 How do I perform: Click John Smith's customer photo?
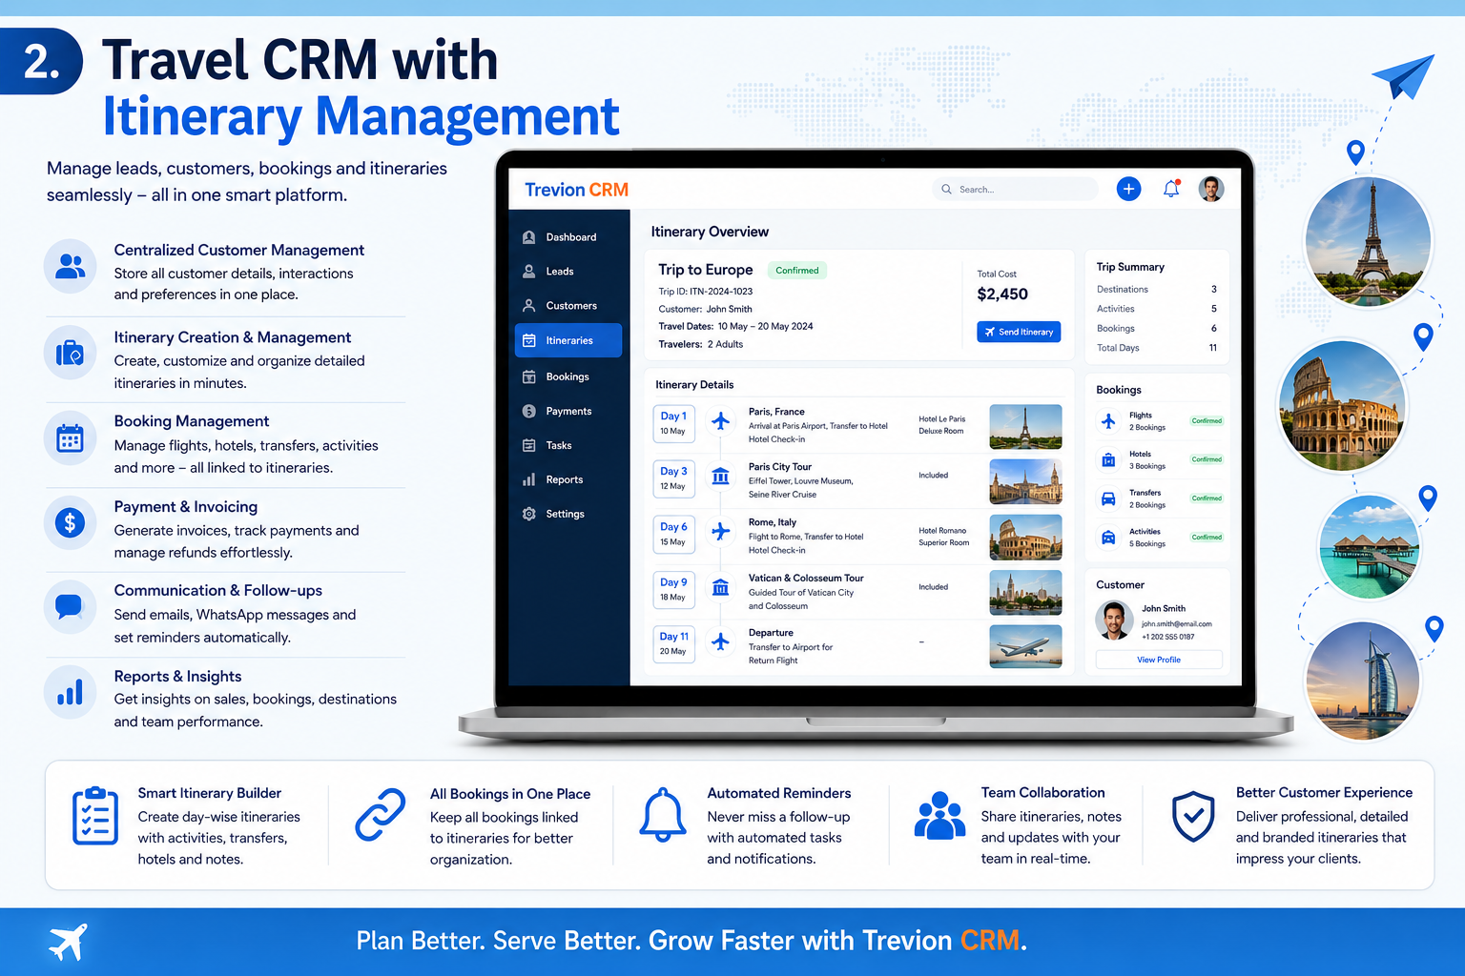coord(1113,620)
